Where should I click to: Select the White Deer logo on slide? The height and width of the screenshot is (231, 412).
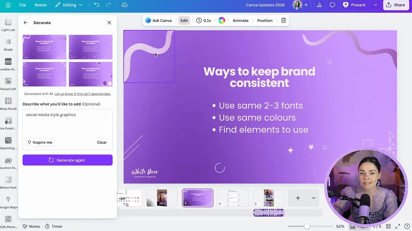[145, 173]
